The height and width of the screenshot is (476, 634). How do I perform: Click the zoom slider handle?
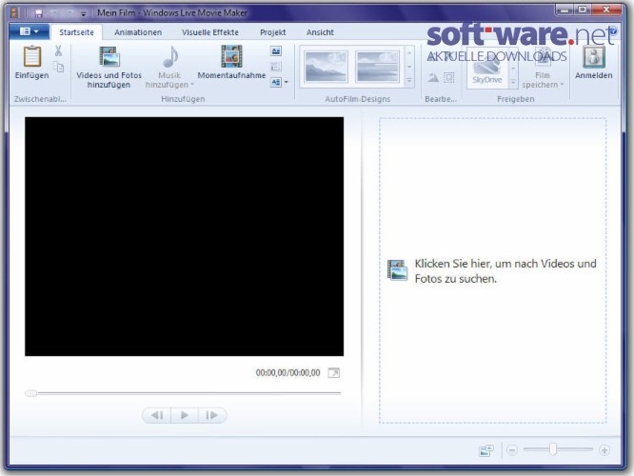553,449
